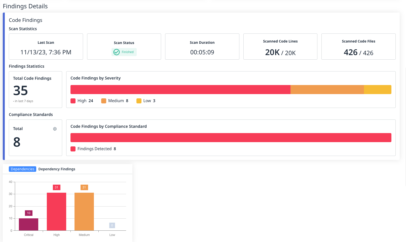The height and width of the screenshot is (242, 406).
Task: Click the Critical bar in dependency chart
Action: pyautogui.click(x=28, y=224)
